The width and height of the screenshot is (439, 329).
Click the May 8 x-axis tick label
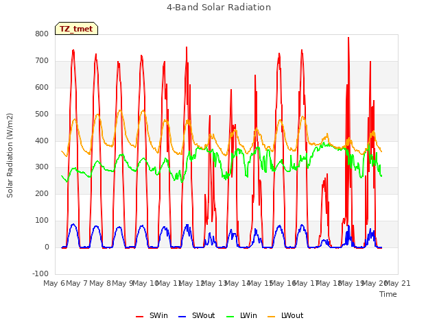point(99,283)
